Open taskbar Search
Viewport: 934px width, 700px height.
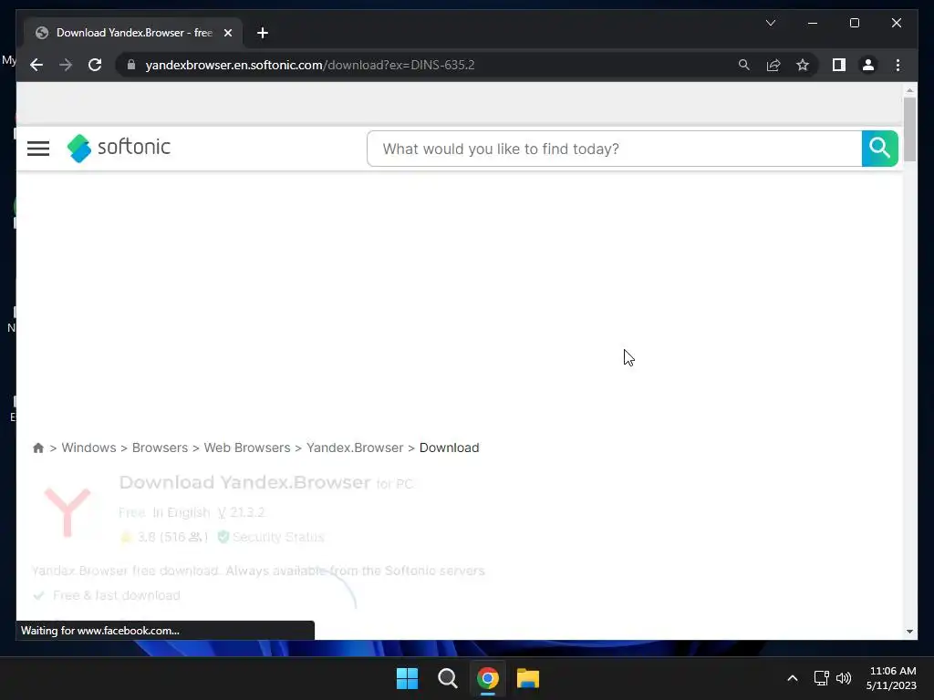[447, 678]
